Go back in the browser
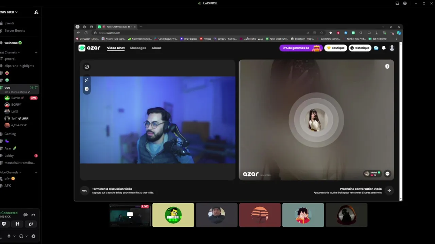This screenshot has height=244, width=435. coord(79,33)
